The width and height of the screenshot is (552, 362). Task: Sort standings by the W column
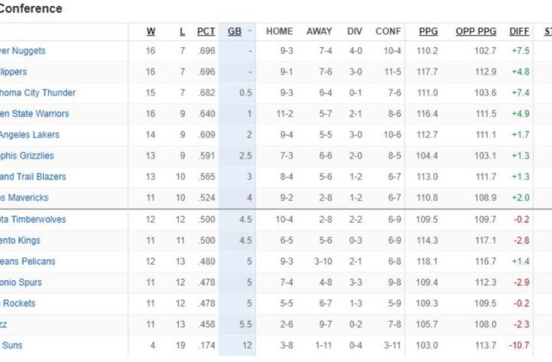click(x=151, y=31)
